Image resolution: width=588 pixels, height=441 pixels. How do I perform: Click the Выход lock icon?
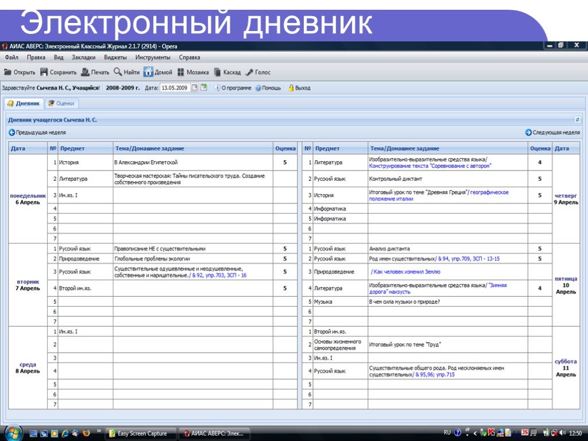[291, 88]
